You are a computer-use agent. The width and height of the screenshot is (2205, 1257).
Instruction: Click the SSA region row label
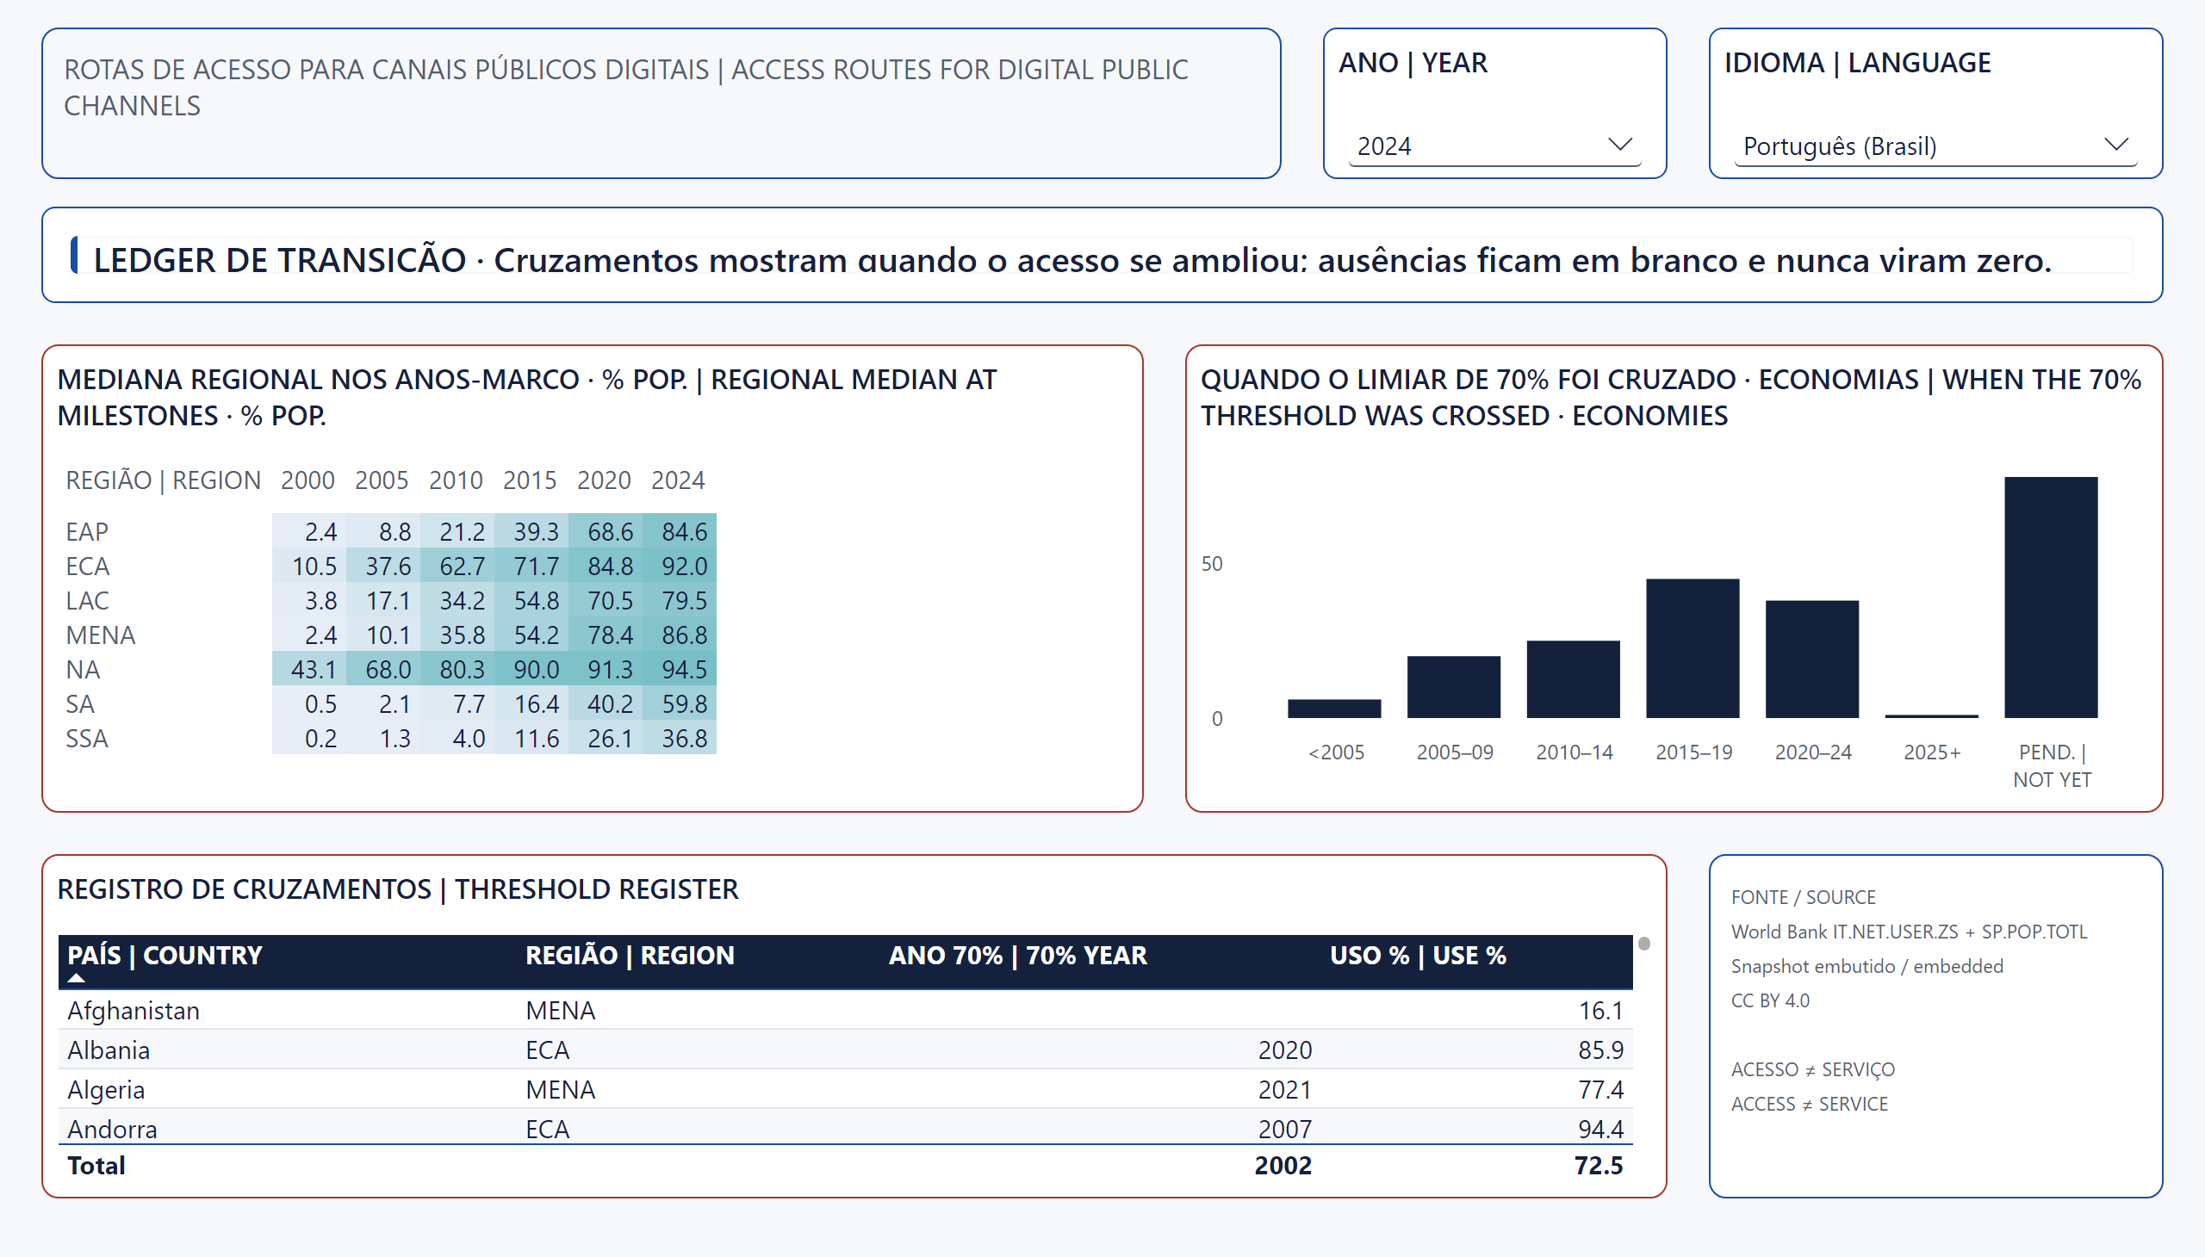[87, 738]
